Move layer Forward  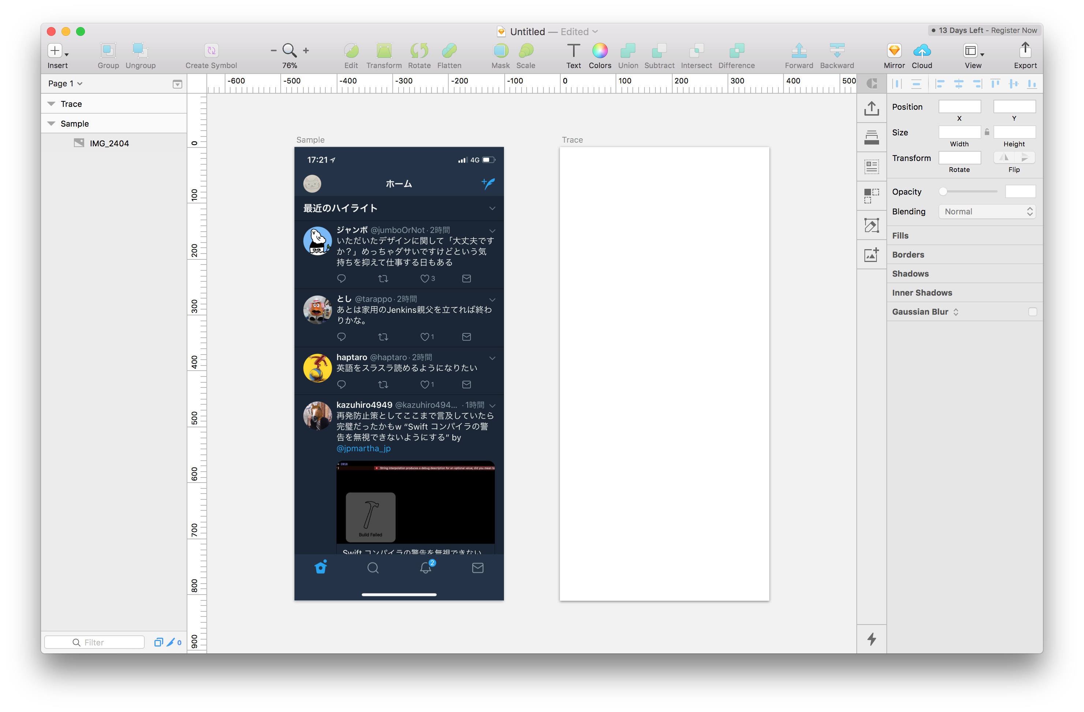pyautogui.click(x=799, y=50)
